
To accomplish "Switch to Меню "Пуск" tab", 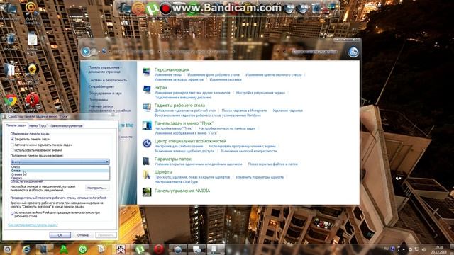I will click(38, 126).
